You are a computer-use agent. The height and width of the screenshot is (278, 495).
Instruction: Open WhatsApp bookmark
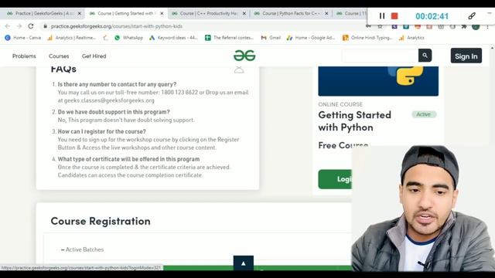click(x=129, y=38)
